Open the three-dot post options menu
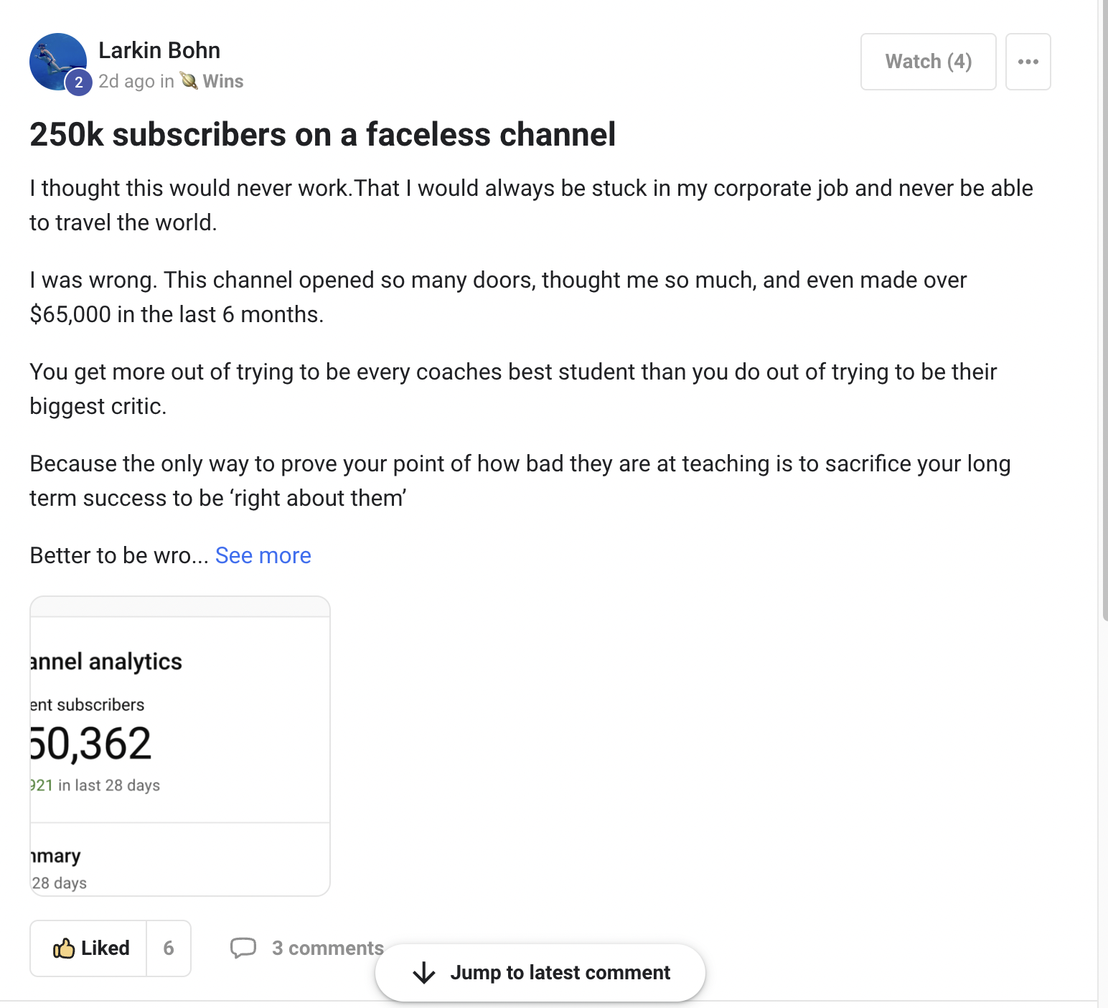 pos(1028,62)
